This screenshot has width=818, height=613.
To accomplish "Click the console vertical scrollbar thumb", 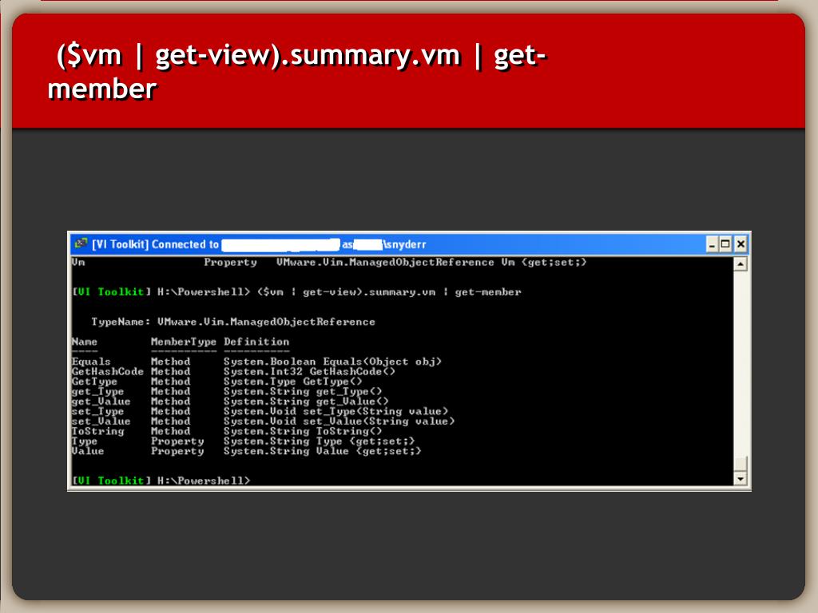I will click(741, 464).
